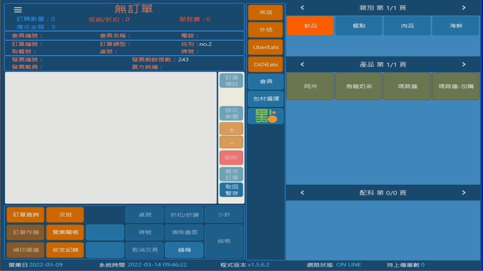Image resolution: width=483 pixels, height=271 pixels.
Task: Enable 外送 delivery mode
Action: point(265,30)
